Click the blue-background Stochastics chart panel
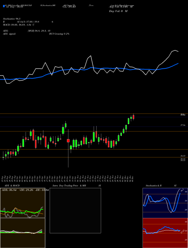188x248 pixels. point(165,203)
